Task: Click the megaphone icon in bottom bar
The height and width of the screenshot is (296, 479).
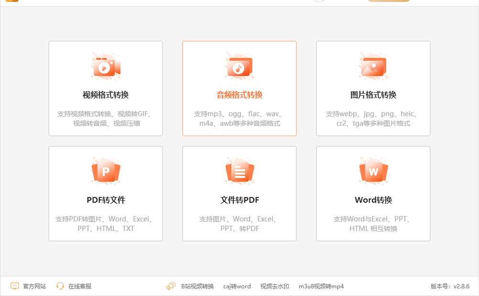Action: click(171, 286)
